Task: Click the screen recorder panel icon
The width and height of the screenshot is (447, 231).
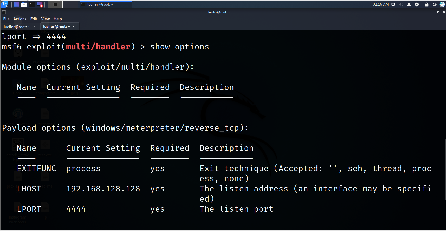Action: pyautogui.click(x=40, y=4)
